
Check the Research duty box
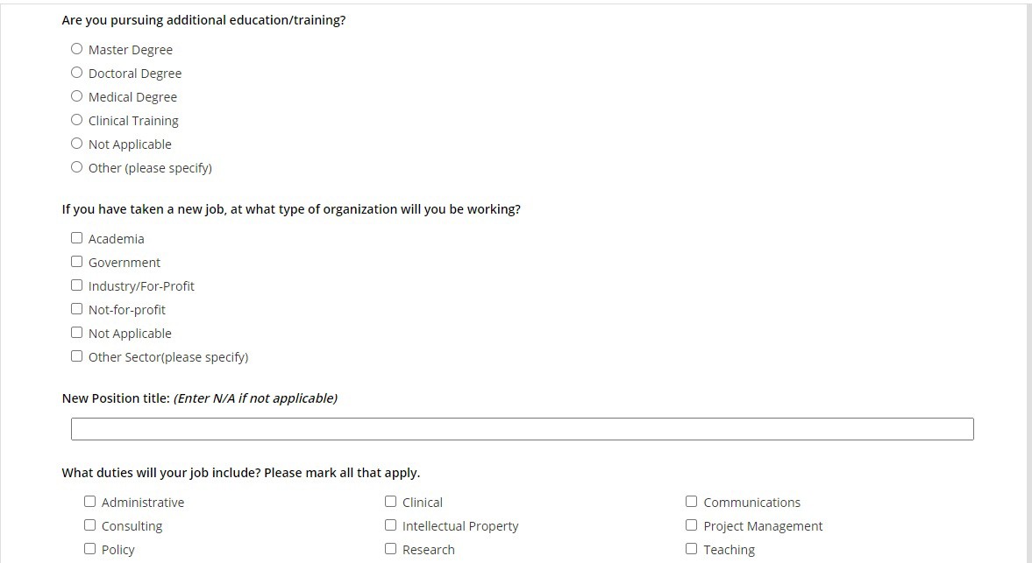tap(391, 549)
